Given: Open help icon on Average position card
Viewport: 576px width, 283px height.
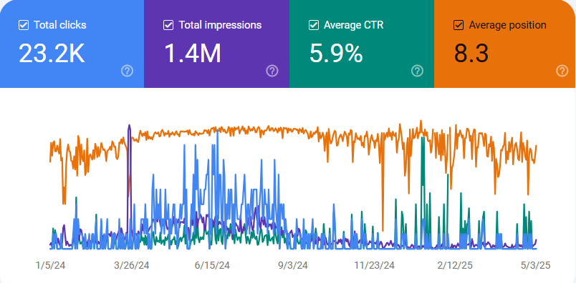Looking at the screenshot, I should [562, 71].
